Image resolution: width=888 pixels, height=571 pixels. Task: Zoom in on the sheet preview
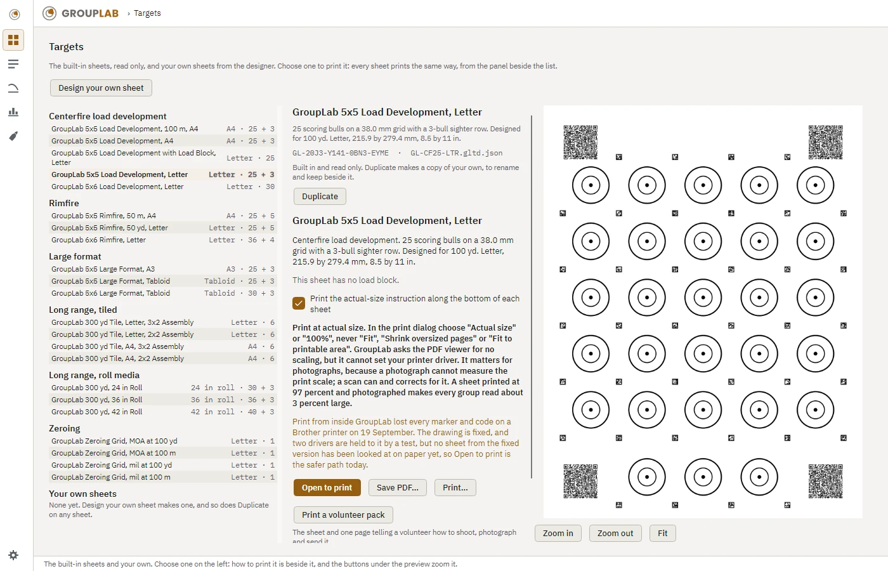click(558, 534)
